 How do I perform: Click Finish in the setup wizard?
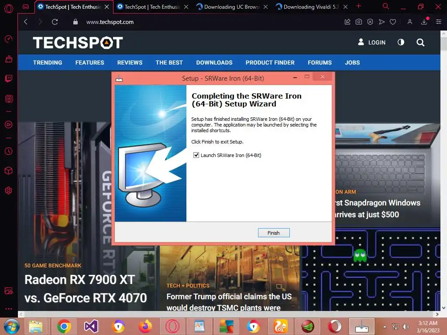274,233
